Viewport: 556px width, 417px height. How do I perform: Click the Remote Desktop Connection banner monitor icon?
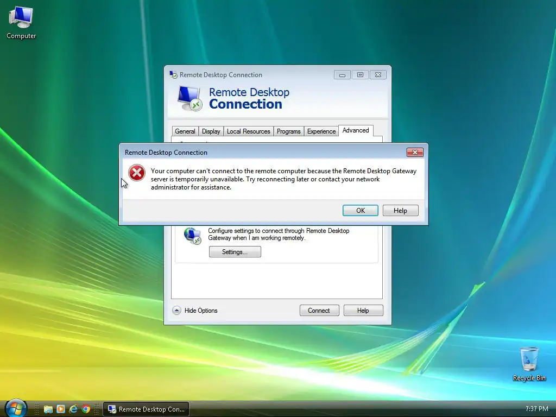[189, 98]
